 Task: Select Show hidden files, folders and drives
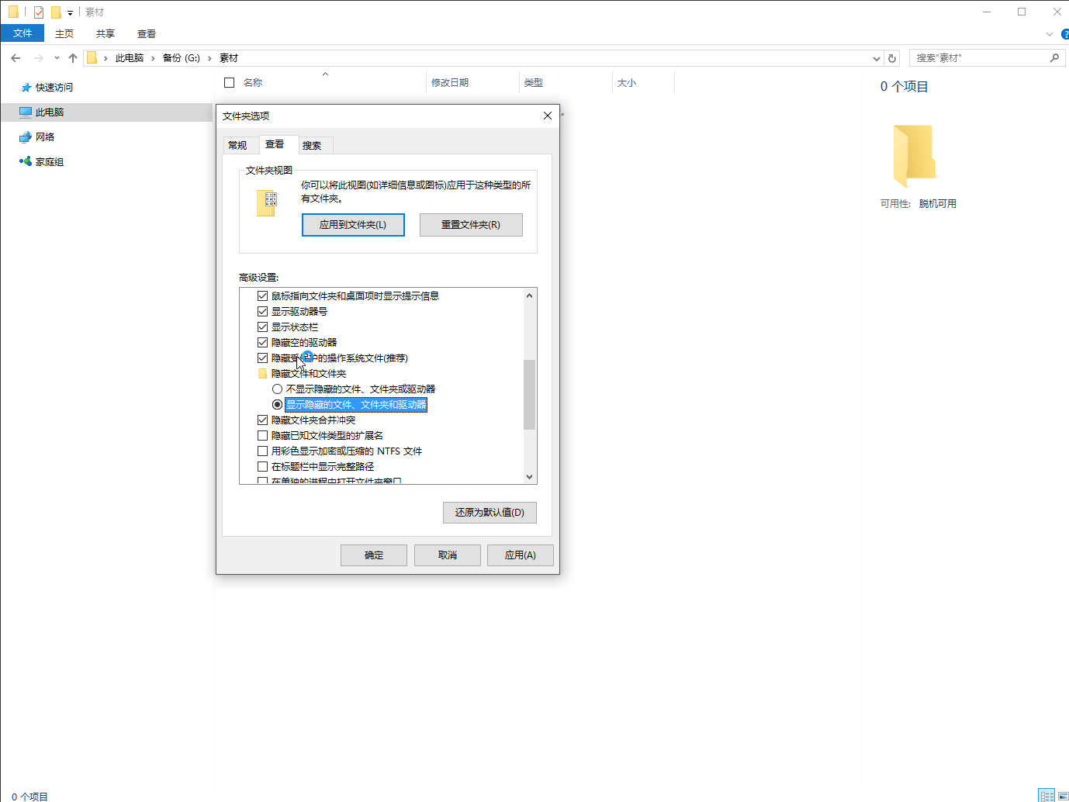[x=277, y=405]
